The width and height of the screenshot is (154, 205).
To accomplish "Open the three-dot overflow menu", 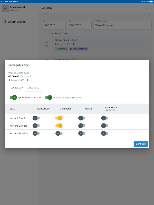I will [x=147, y=8].
